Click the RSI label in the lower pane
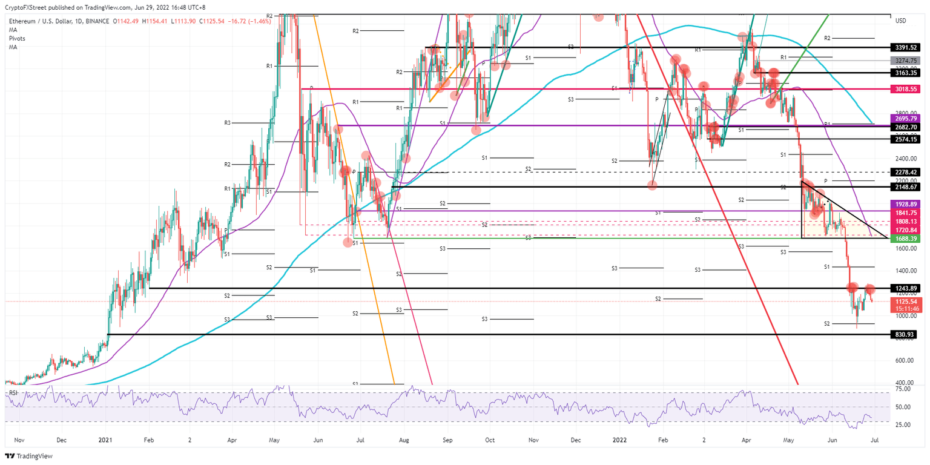This screenshot has height=465, width=930. (14, 392)
